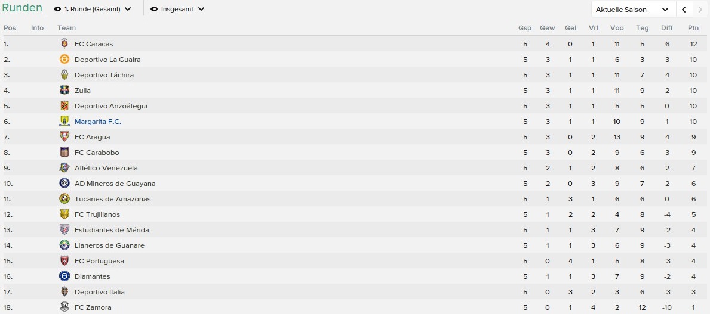Open the Margarita F.C. team link
This screenshot has width=710, height=314.
click(98, 122)
